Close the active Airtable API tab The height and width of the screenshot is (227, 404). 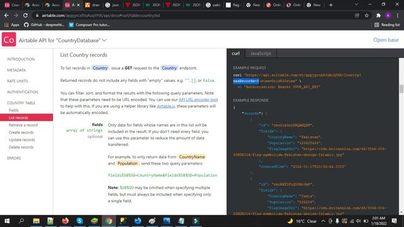click(78, 5)
